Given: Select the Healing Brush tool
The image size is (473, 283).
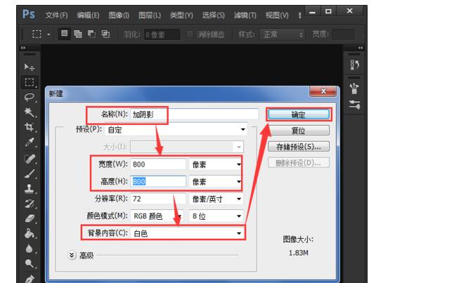Looking at the screenshot, I should [x=30, y=159].
